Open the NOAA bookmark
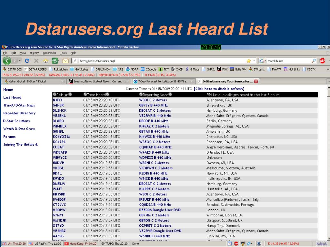The height and width of the screenshot is (247, 330). (132, 69)
